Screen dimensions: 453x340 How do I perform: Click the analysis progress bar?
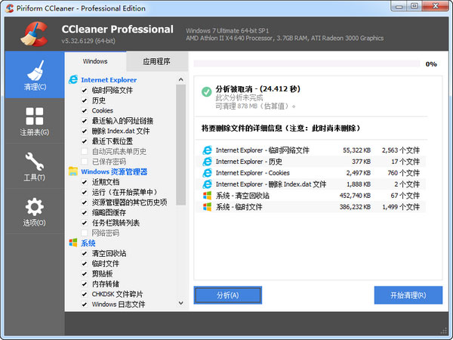pyautogui.click(x=306, y=64)
